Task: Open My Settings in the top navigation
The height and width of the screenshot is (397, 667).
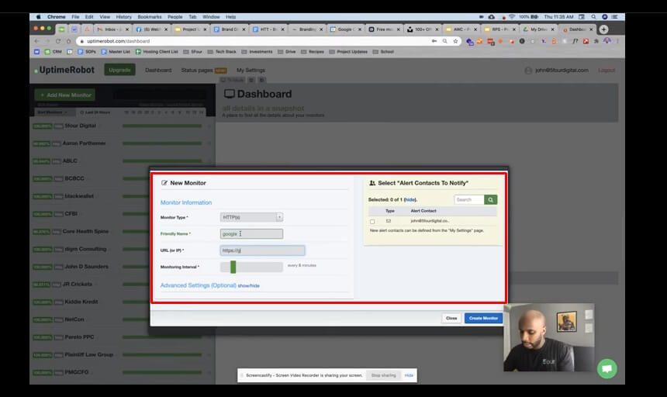Action: click(x=251, y=70)
